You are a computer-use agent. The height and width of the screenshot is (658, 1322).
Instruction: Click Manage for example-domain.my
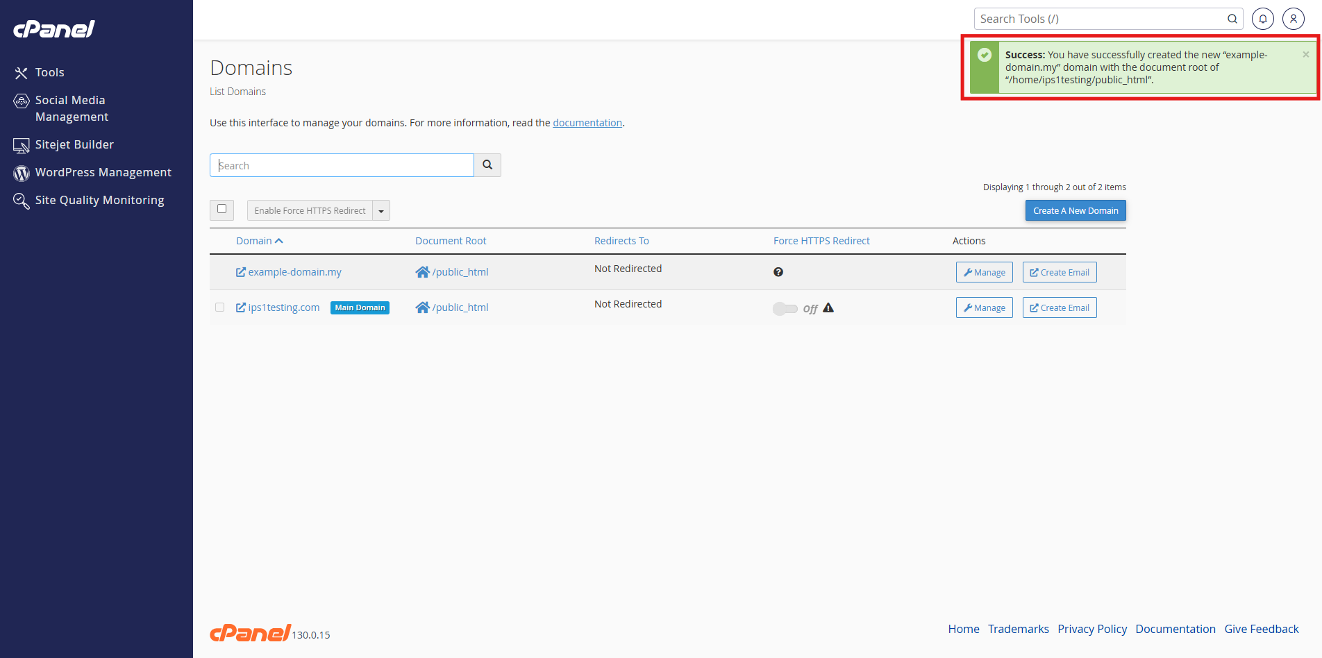tap(984, 272)
